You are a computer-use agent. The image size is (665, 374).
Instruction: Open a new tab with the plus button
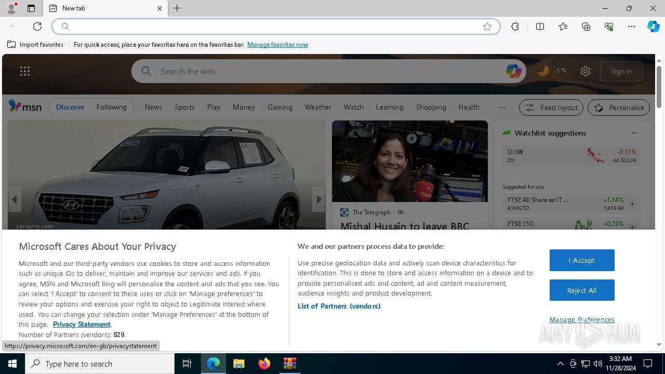[x=177, y=8]
